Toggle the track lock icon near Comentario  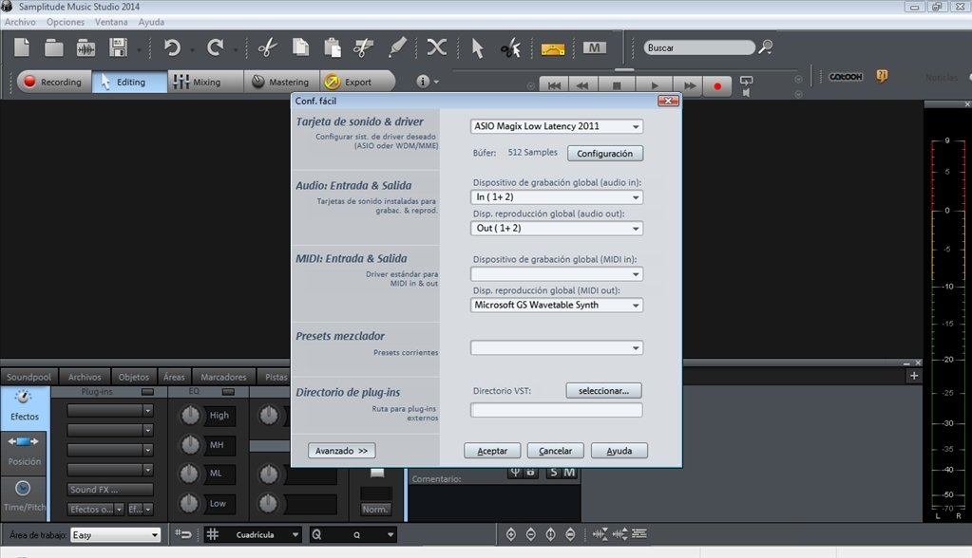[x=530, y=473]
